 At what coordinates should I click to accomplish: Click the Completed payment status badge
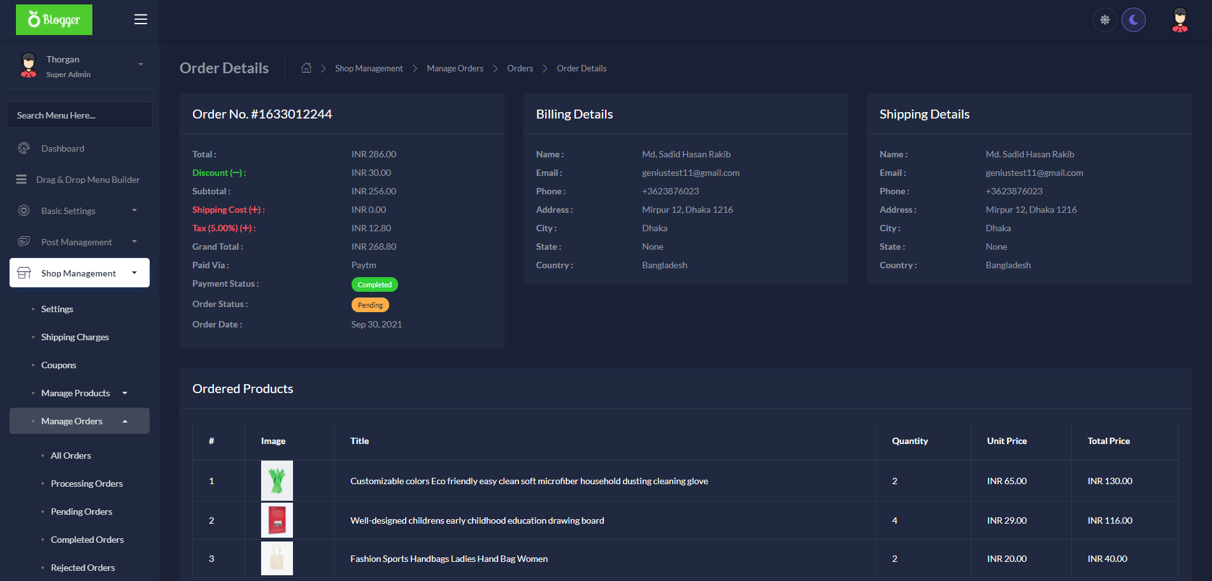click(374, 284)
